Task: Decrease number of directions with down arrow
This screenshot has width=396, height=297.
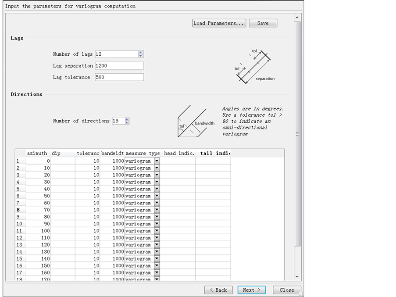Action: [x=127, y=123]
